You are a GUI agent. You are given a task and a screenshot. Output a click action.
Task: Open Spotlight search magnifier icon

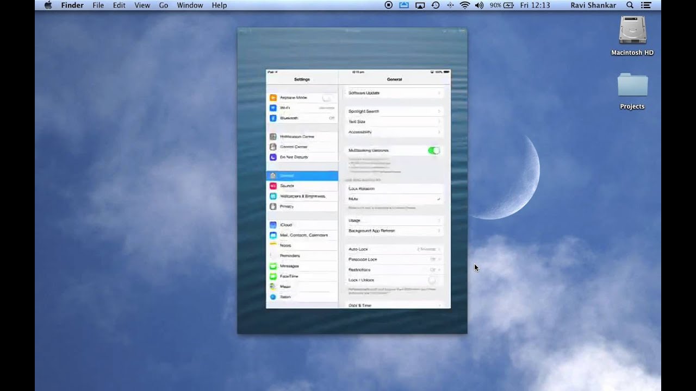click(630, 5)
